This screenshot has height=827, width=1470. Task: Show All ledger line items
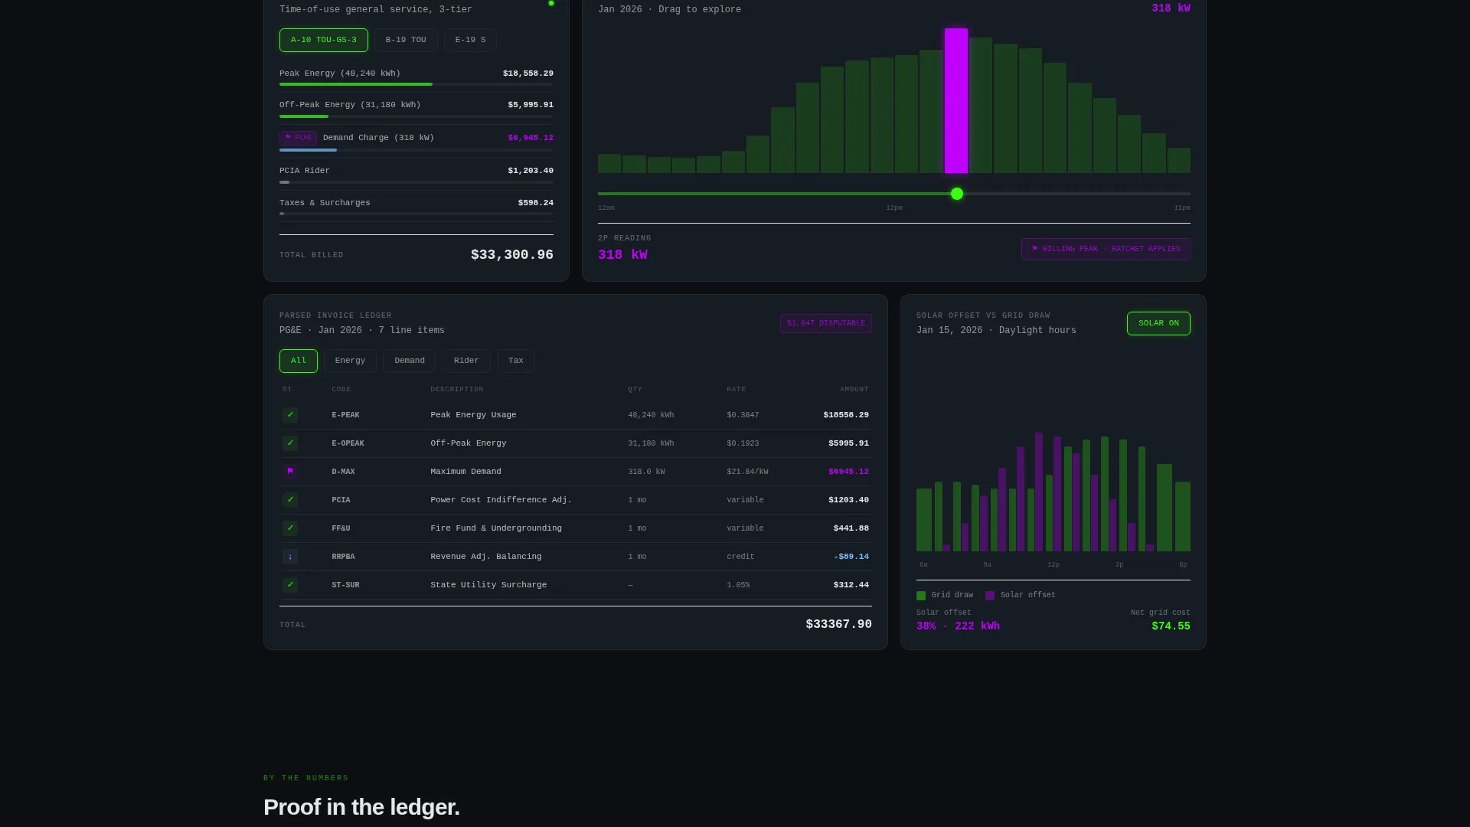tap(299, 361)
